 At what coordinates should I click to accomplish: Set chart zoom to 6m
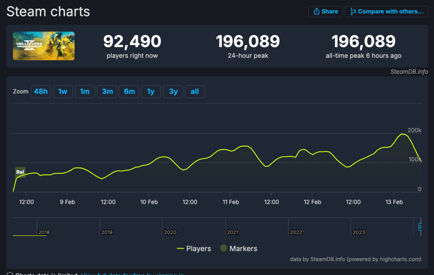(x=129, y=91)
